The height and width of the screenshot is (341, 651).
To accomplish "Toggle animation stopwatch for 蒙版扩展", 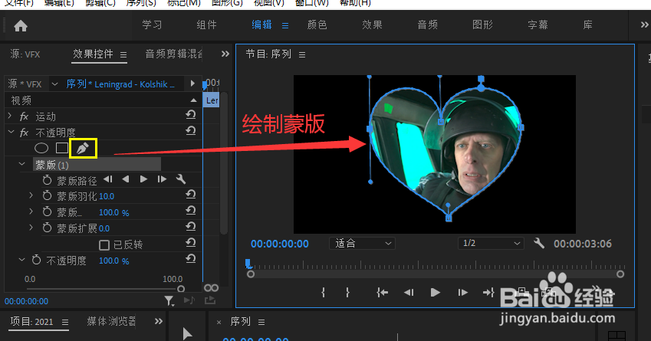I will tap(47, 228).
